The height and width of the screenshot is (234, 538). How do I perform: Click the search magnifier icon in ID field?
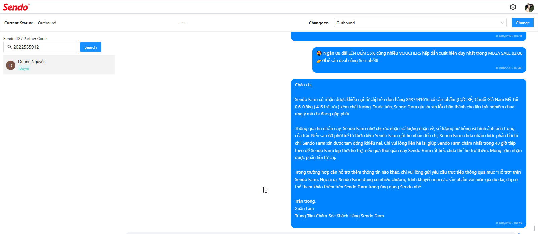(10, 47)
